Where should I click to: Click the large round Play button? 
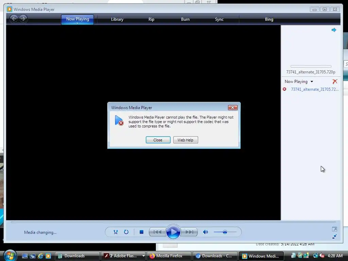coord(173,232)
